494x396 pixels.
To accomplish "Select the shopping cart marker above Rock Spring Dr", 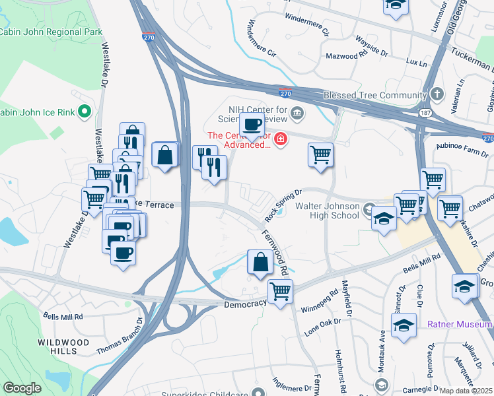I will click(x=321, y=155).
